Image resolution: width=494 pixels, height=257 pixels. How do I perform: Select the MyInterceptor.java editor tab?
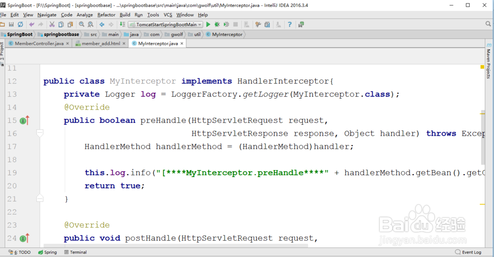[x=158, y=43]
